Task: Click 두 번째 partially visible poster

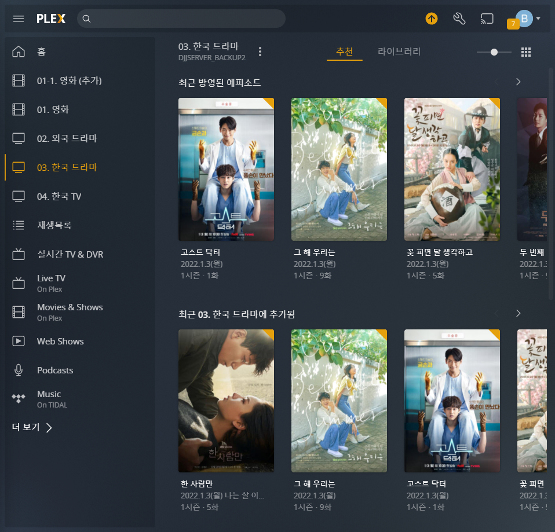Action: tap(532, 170)
